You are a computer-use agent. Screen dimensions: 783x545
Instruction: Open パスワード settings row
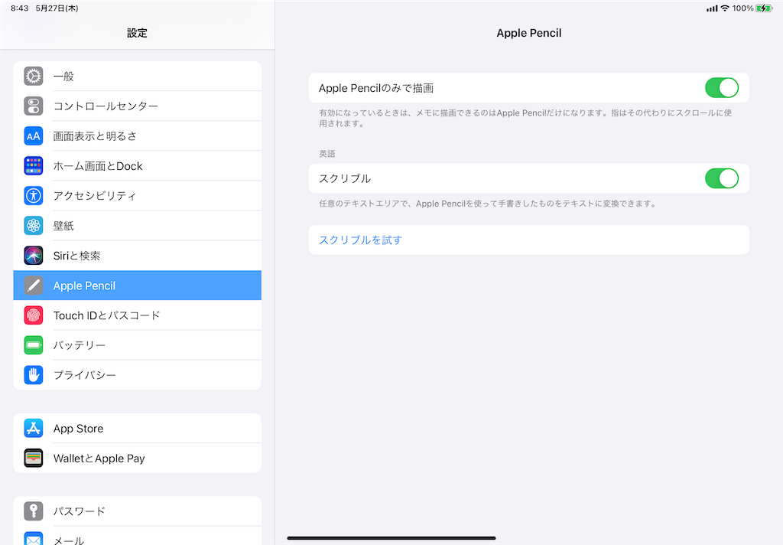[138, 511]
